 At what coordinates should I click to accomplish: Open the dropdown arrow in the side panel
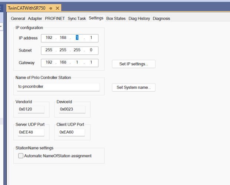pyautogui.click(x=1, y=27)
